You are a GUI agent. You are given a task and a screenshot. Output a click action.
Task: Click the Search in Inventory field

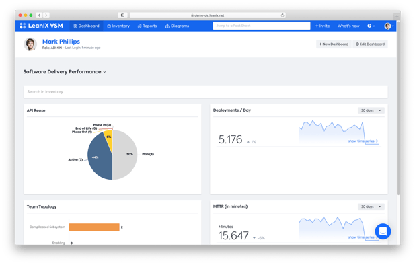(x=205, y=91)
